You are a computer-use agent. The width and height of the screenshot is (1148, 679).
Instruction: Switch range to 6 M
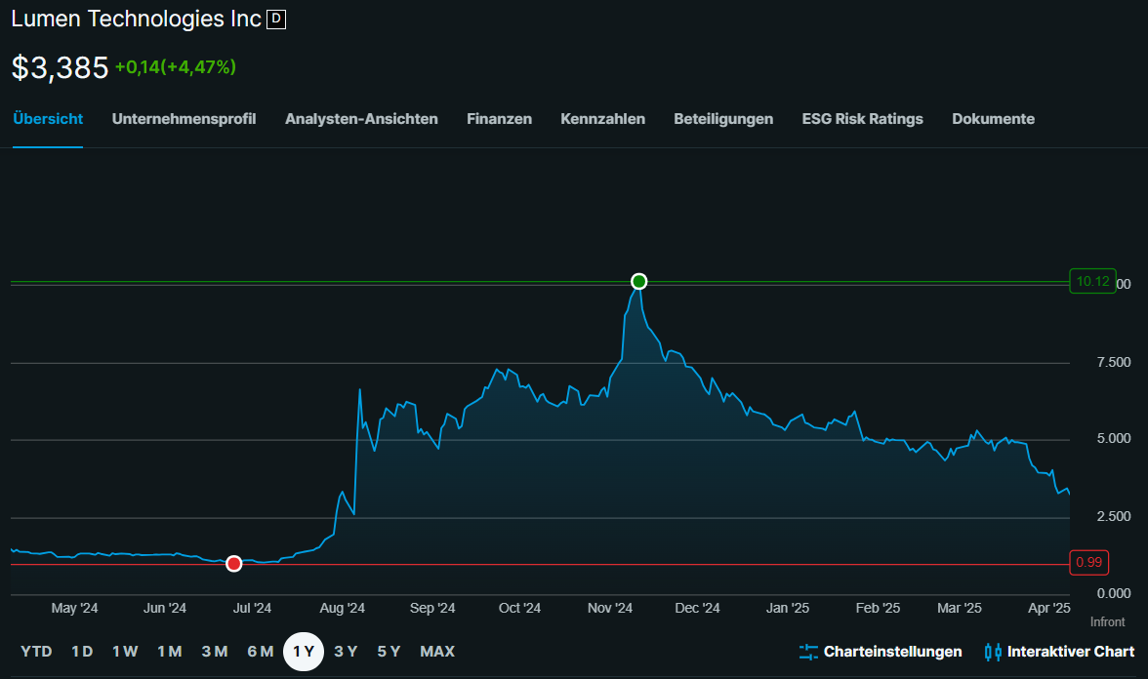(x=261, y=652)
